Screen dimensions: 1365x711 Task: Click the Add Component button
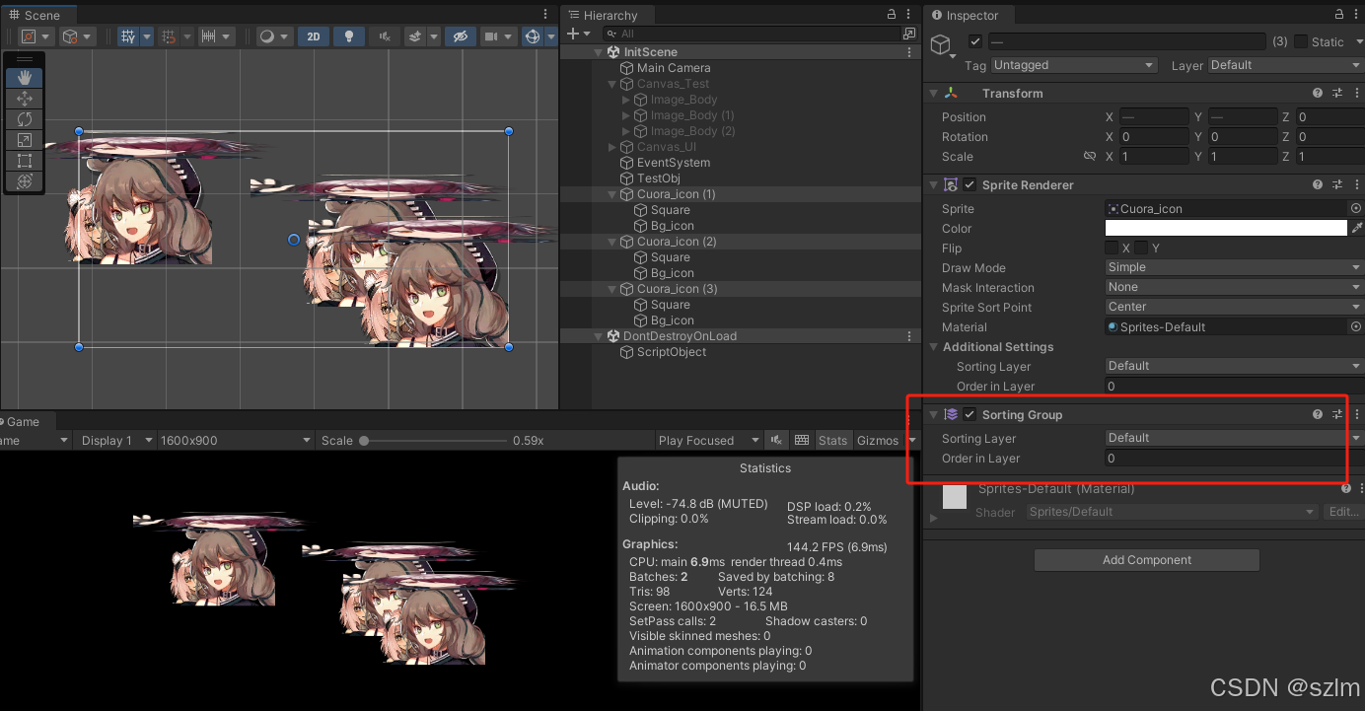coord(1147,560)
